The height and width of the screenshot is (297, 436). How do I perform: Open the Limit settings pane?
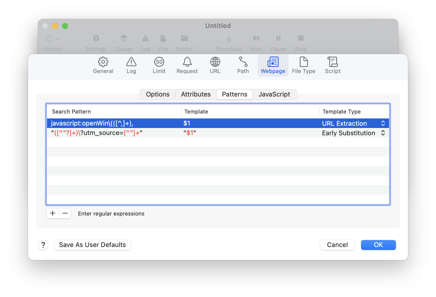pyautogui.click(x=159, y=65)
